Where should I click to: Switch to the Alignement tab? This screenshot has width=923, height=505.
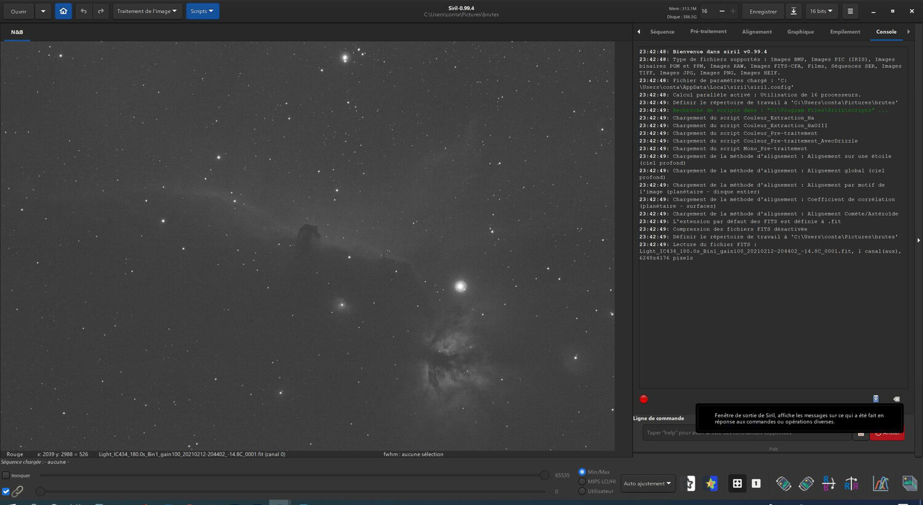pyautogui.click(x=756, y=32)
